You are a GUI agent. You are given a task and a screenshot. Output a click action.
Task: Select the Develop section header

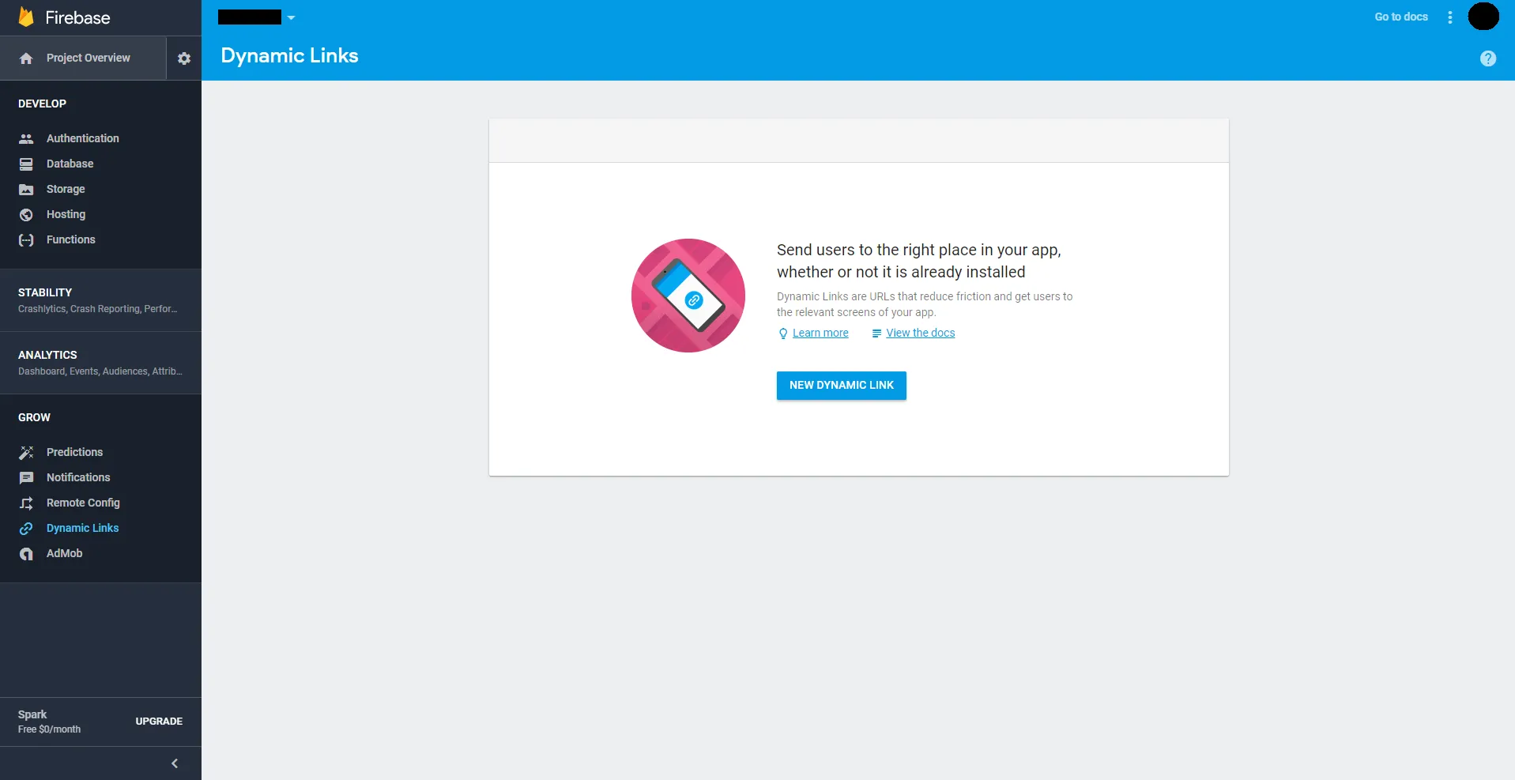[x=42, y=104]
